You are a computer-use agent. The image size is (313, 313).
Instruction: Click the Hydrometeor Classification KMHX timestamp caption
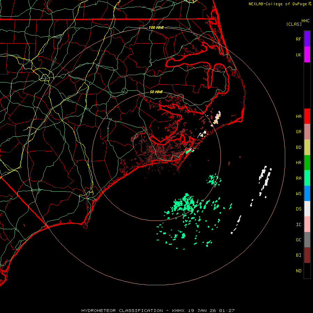(158, 311)
